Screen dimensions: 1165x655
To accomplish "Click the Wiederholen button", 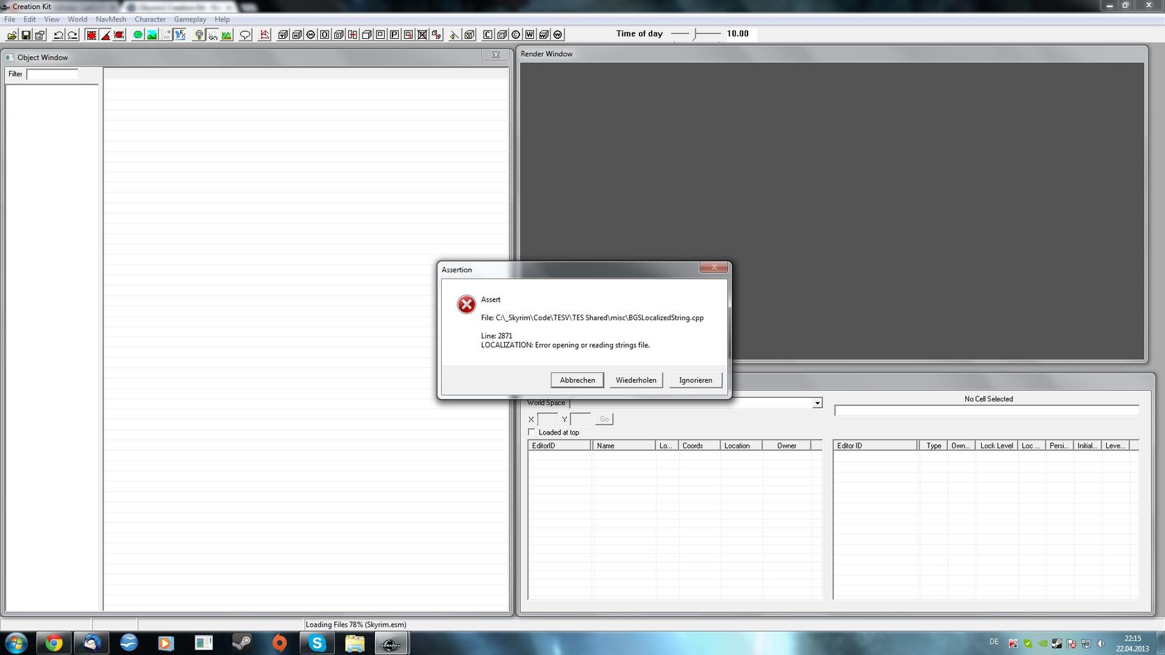I will tap(636, 380).
